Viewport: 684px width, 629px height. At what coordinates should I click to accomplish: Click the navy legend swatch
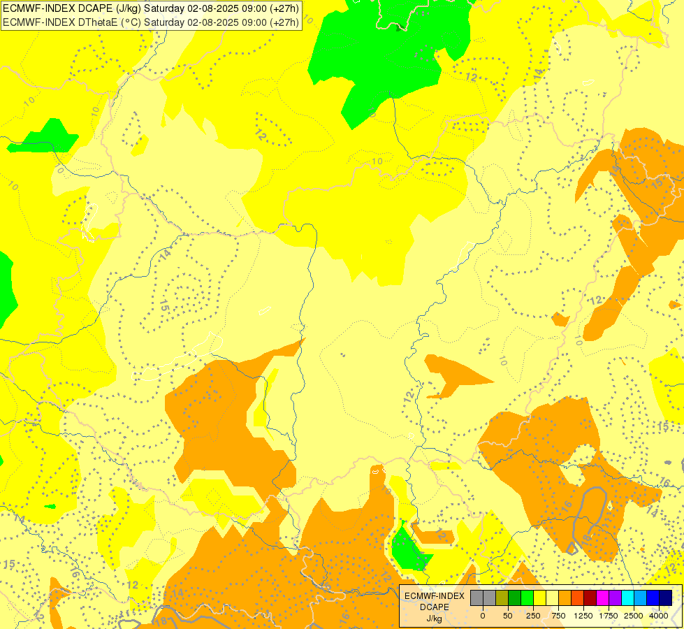pos(666,598)
